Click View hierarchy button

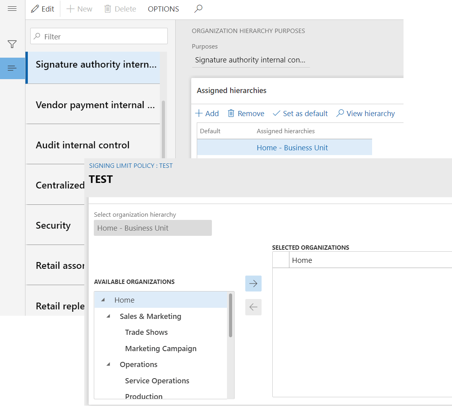click(365, 114)
